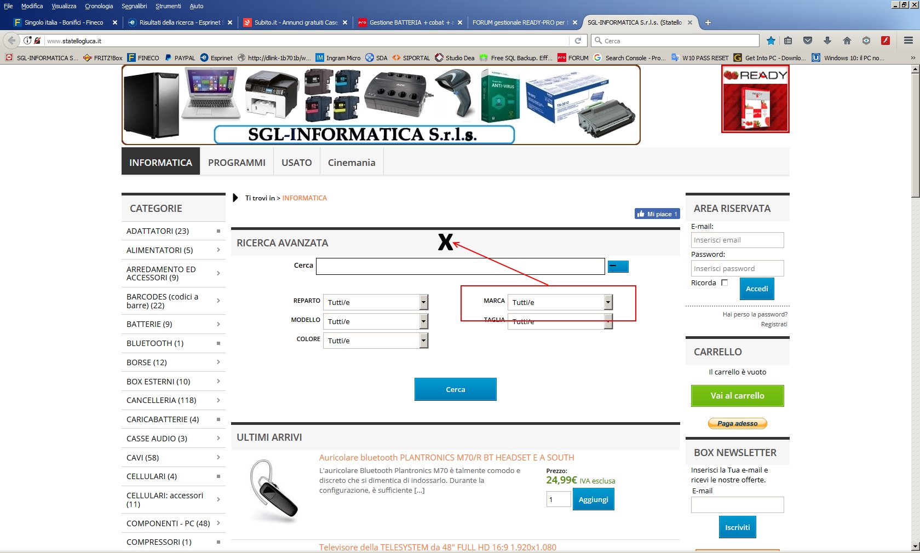This screenshot has width=920, height=553.
Task: Open the Registrati link
Action: coord(774,324)
